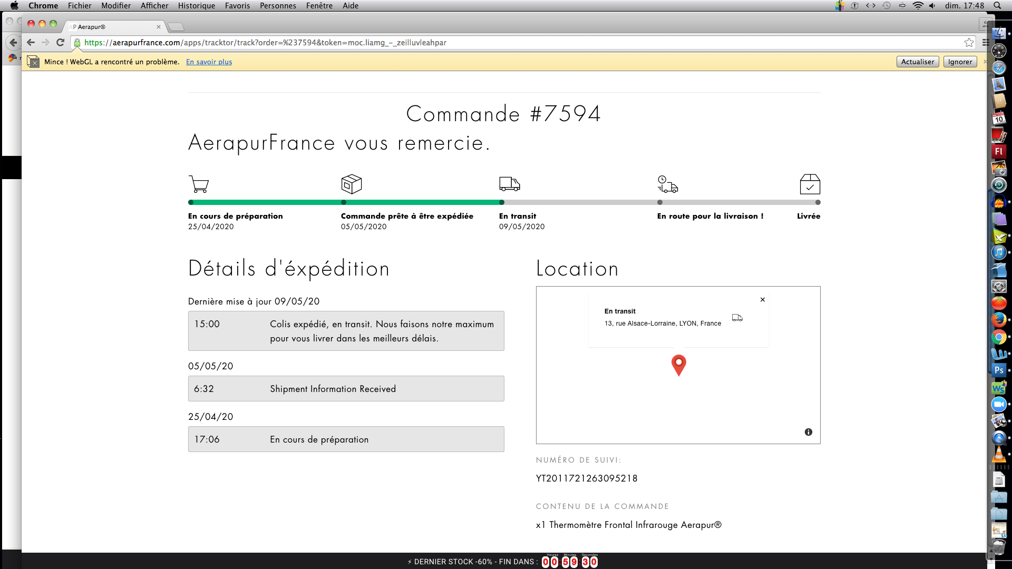Click the Colis expédié, en transit message
This screenshot has width=1012, height=569.
tap(382, 331)
